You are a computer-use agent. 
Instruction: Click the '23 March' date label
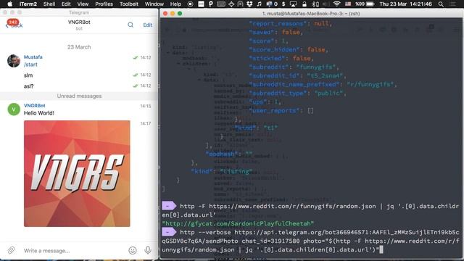pyautogui.click(x=79, y=47)
